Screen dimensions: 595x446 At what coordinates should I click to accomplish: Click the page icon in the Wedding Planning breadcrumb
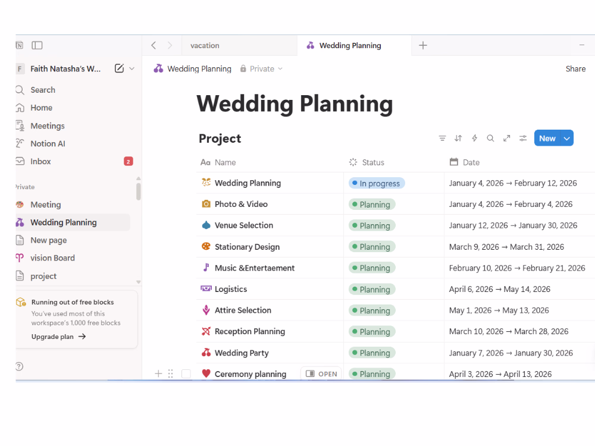pyautogui.click(x=158, y=68)
